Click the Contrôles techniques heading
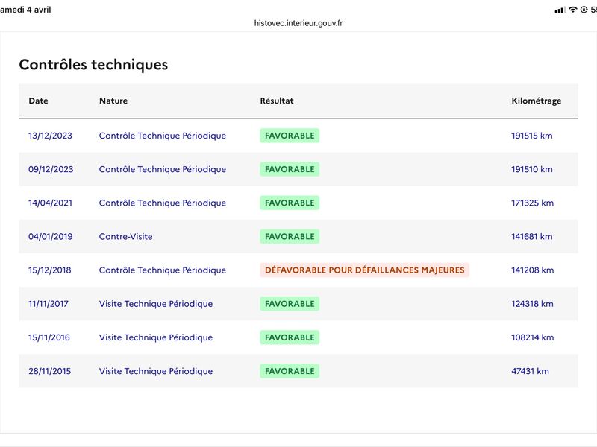Viewport: 597px width, 447px height. click(x=93, y=65)
